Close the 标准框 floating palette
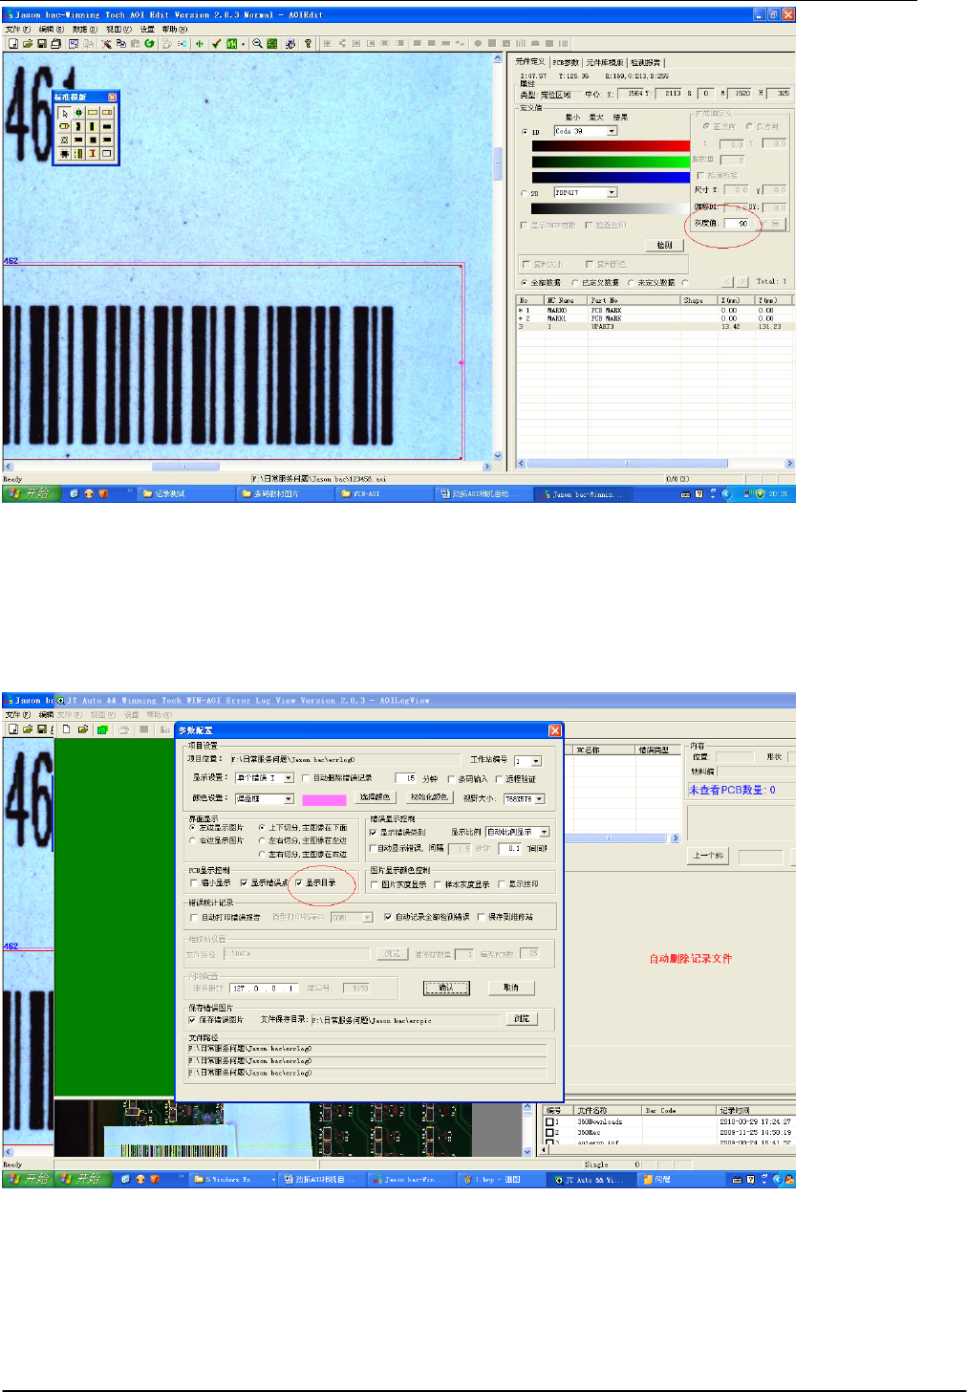Screen dimensions: 967x1392 coord(112,97)
